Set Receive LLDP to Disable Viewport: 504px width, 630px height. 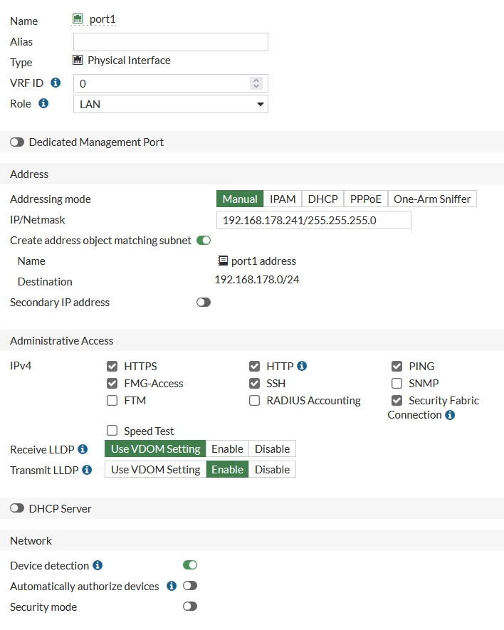(272, 448)
